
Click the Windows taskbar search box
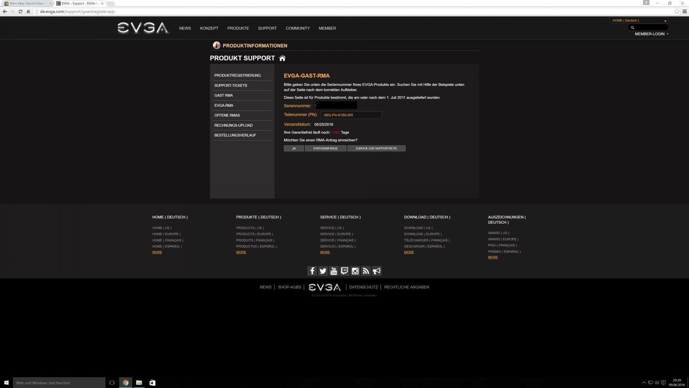59,382
